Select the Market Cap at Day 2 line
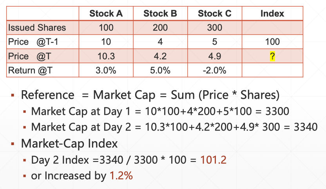326x189 pixels. [174, 127]
